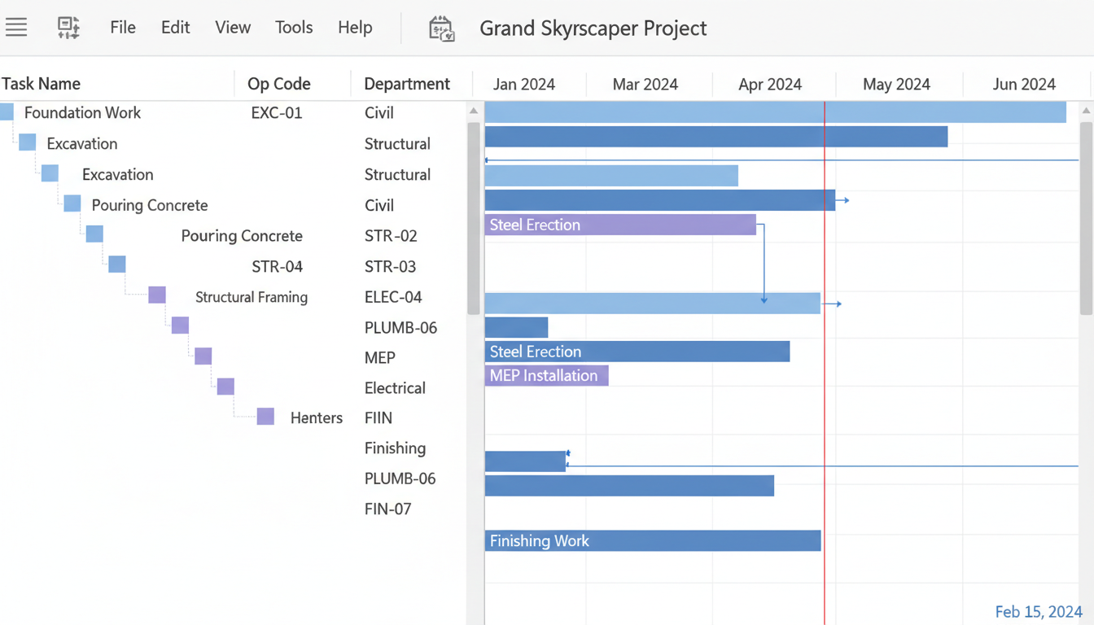The height and width of the screenshot is (625, 1094).
Task: Click the FIN-07 cell
Action: 388,509
